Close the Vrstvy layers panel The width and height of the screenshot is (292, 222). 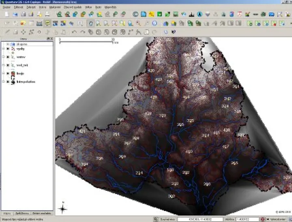pyautogui.click(x=51, y=39)
